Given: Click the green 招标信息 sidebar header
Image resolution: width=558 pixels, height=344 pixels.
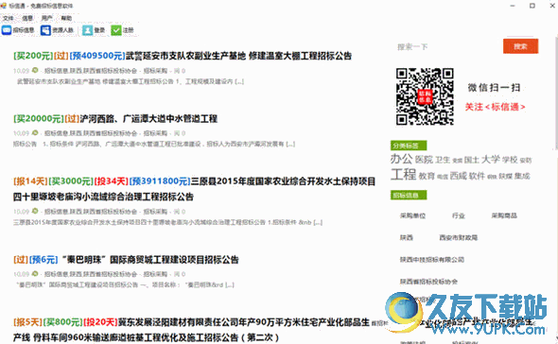Looking at the screenshot, I should point(409,195).
